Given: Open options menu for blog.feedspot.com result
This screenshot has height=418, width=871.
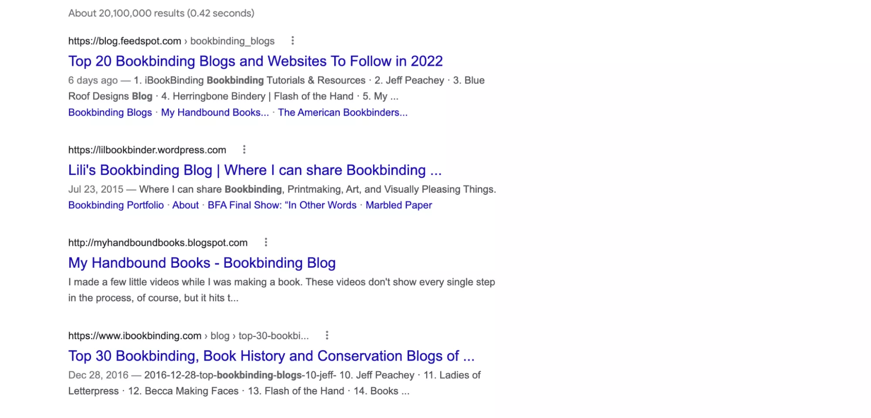Looking at the screenshot, I should (x=292, y=41).
